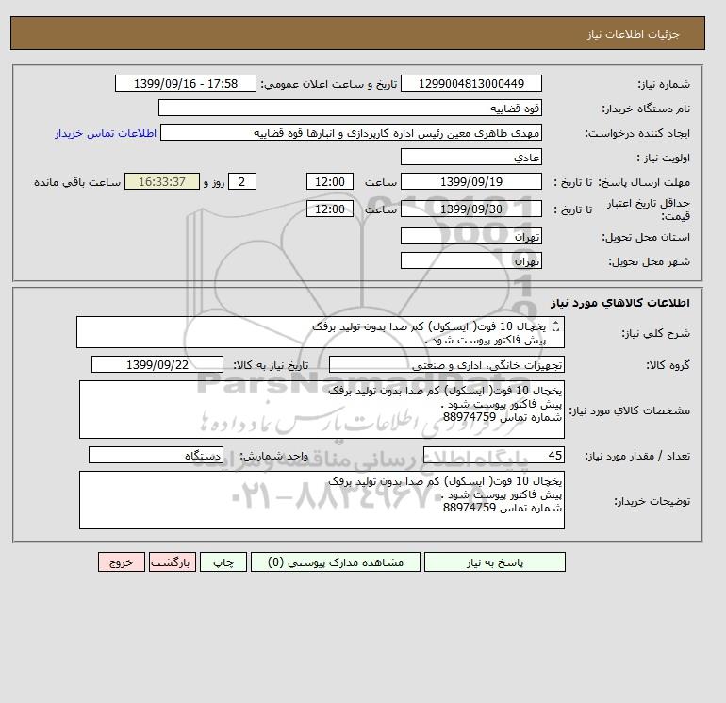The width and height of the screenshot is (726, 703).
Task: Click the 'شماره نیاز:' label
Action: pyautogui.click(x=664, y=84)
